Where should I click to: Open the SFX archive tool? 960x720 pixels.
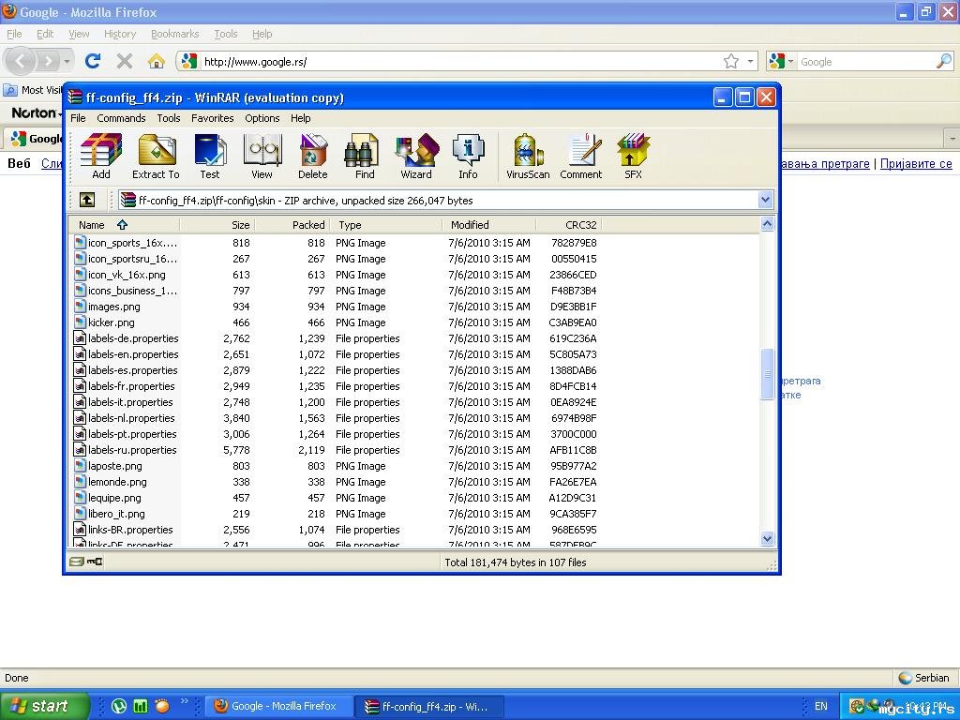(634, 157)
